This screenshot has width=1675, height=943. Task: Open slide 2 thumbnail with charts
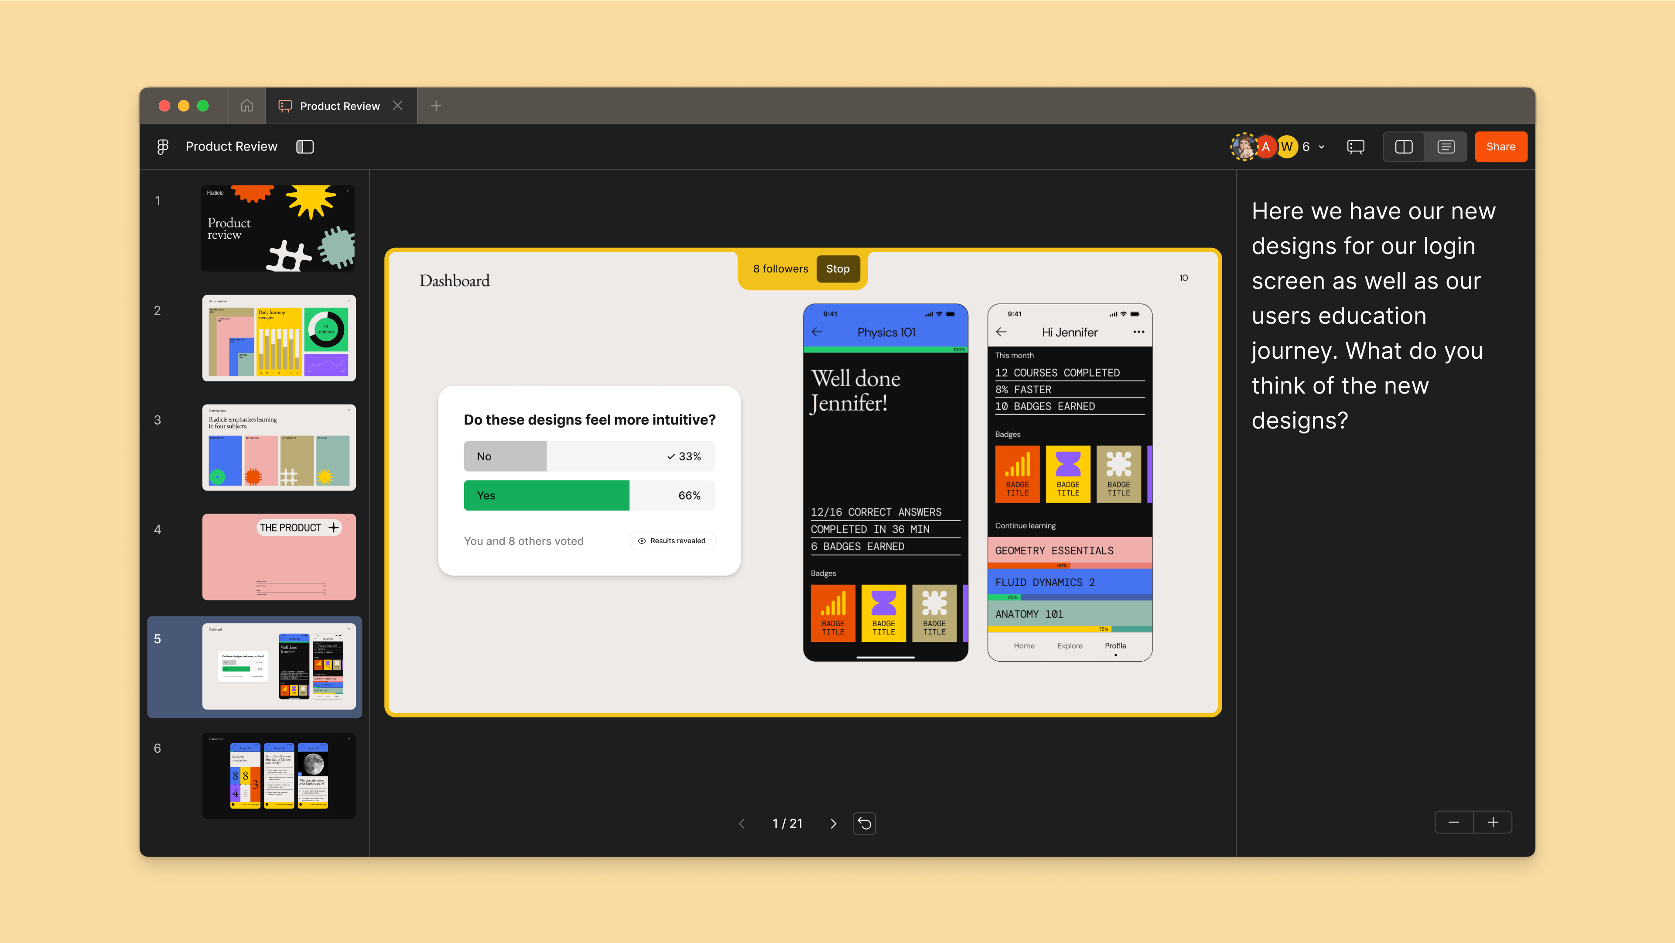(279, 337)
